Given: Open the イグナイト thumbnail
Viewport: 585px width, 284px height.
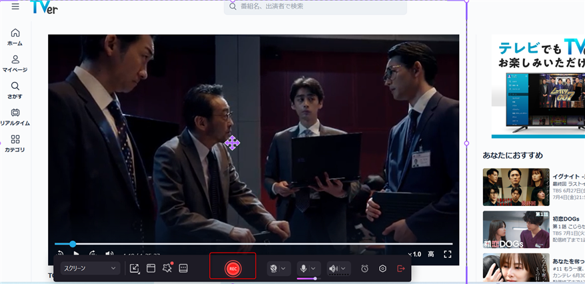Looking at the screenshot, I should pos(516,187).
